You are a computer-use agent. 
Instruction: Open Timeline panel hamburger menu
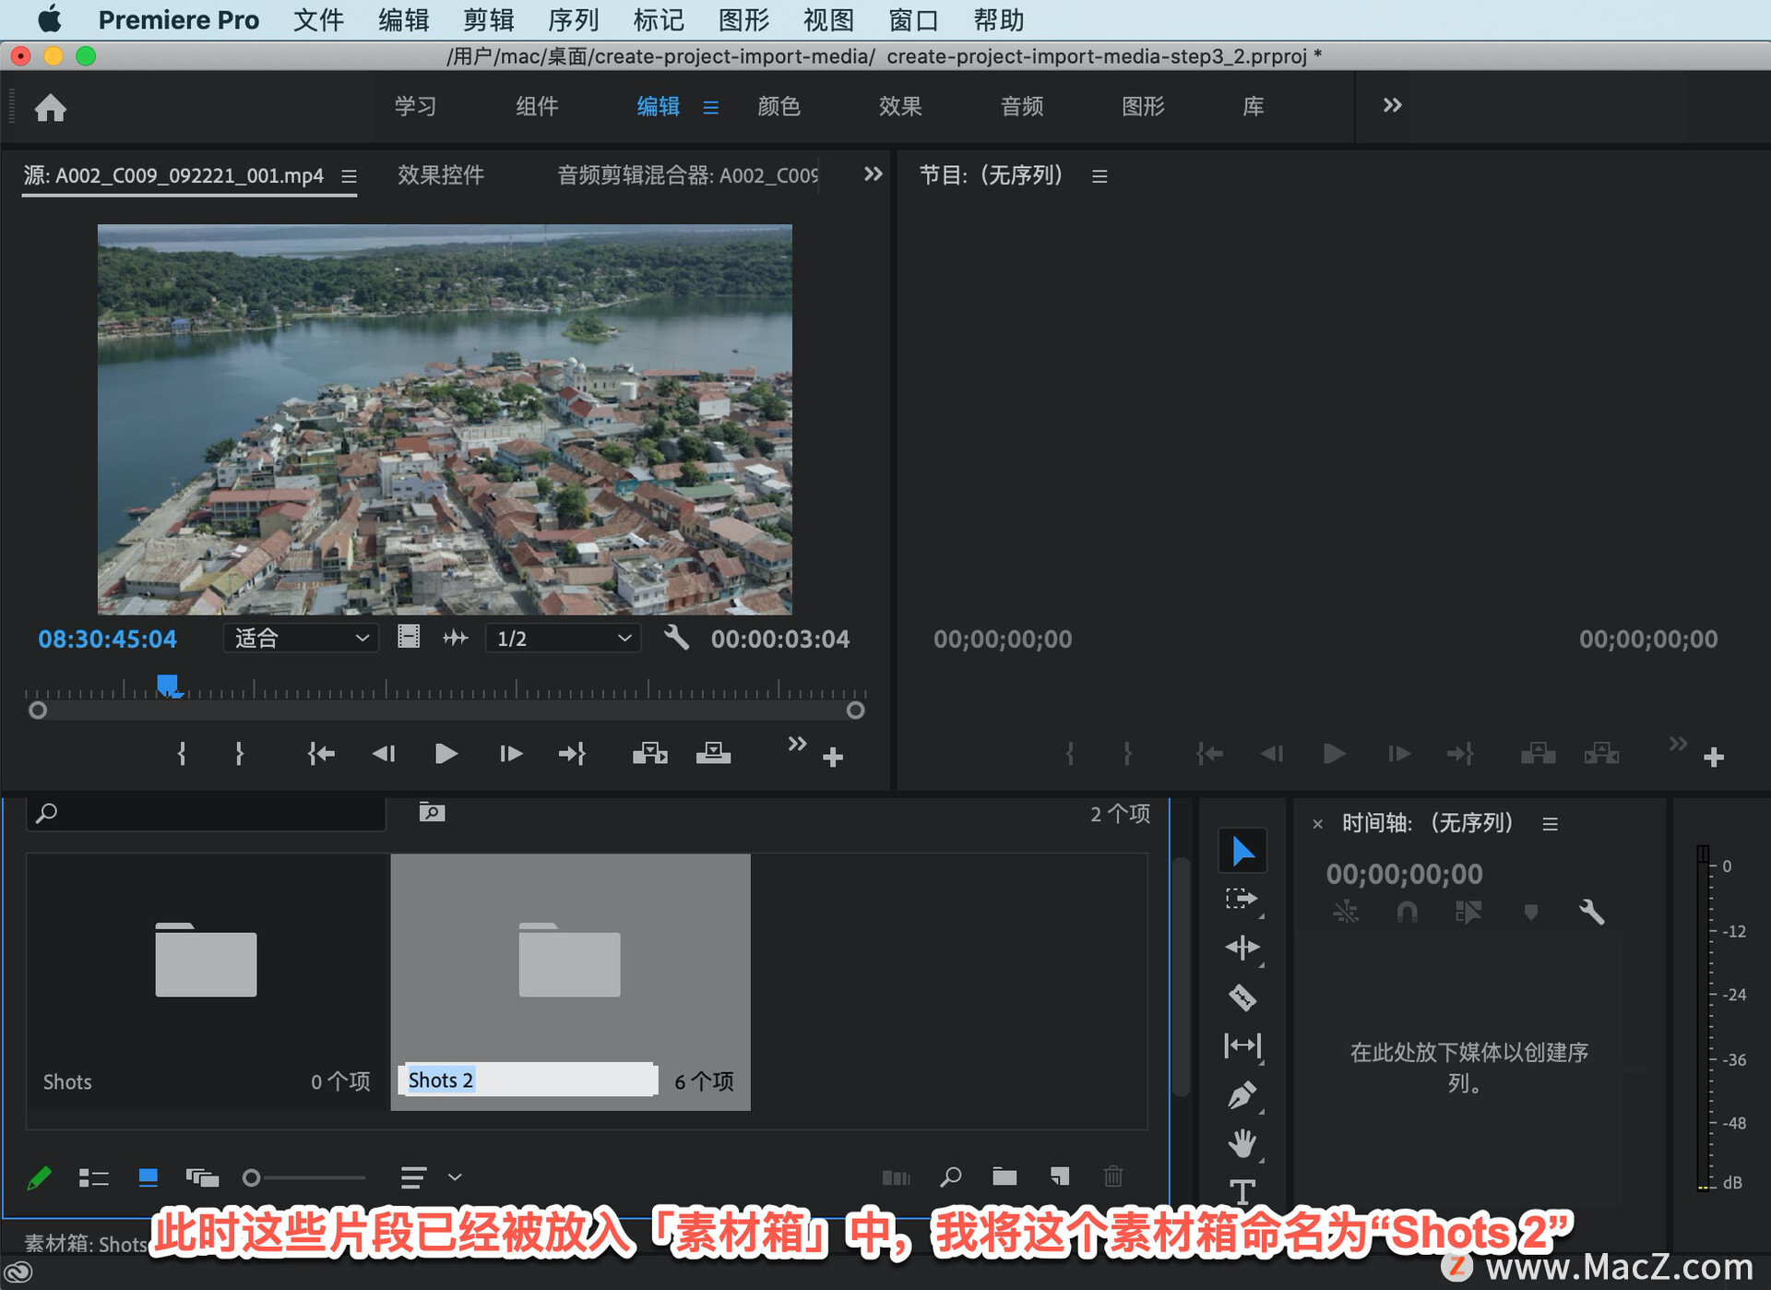(x=1551, y=824)
